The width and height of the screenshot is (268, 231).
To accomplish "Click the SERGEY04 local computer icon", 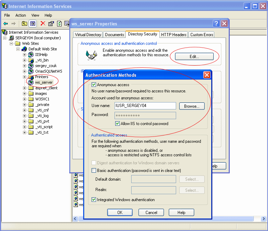I will tap(11, 38).
